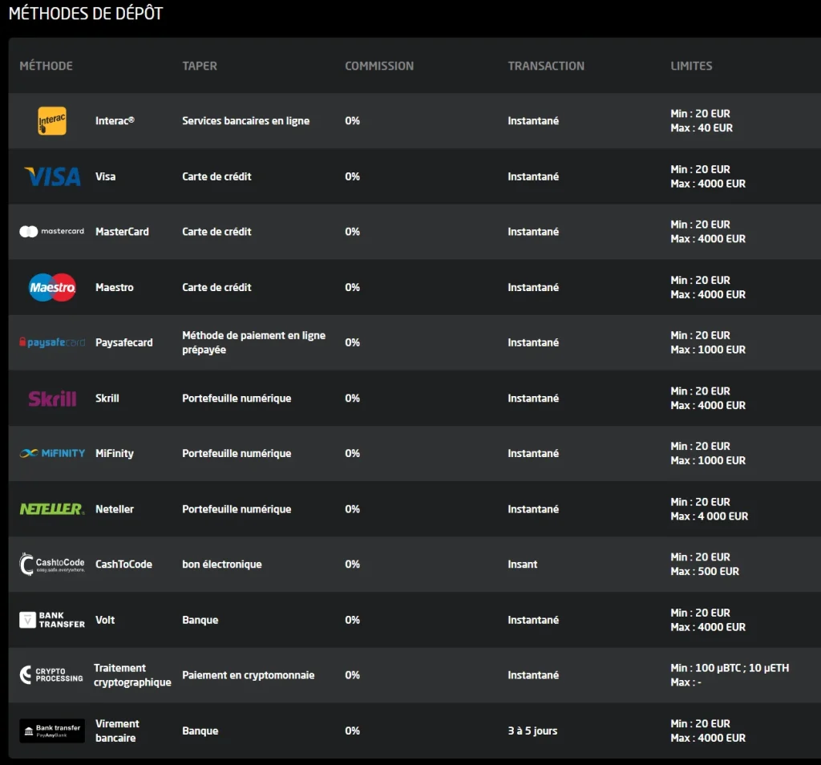Click 'Portefeuille numérique' in the Neteller row
This screenshot has height=765, width=821.
click(237, 509)
